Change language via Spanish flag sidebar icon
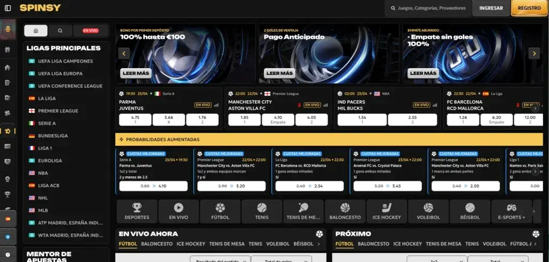Viewport: 549px width, 262px height. point(8,219)
